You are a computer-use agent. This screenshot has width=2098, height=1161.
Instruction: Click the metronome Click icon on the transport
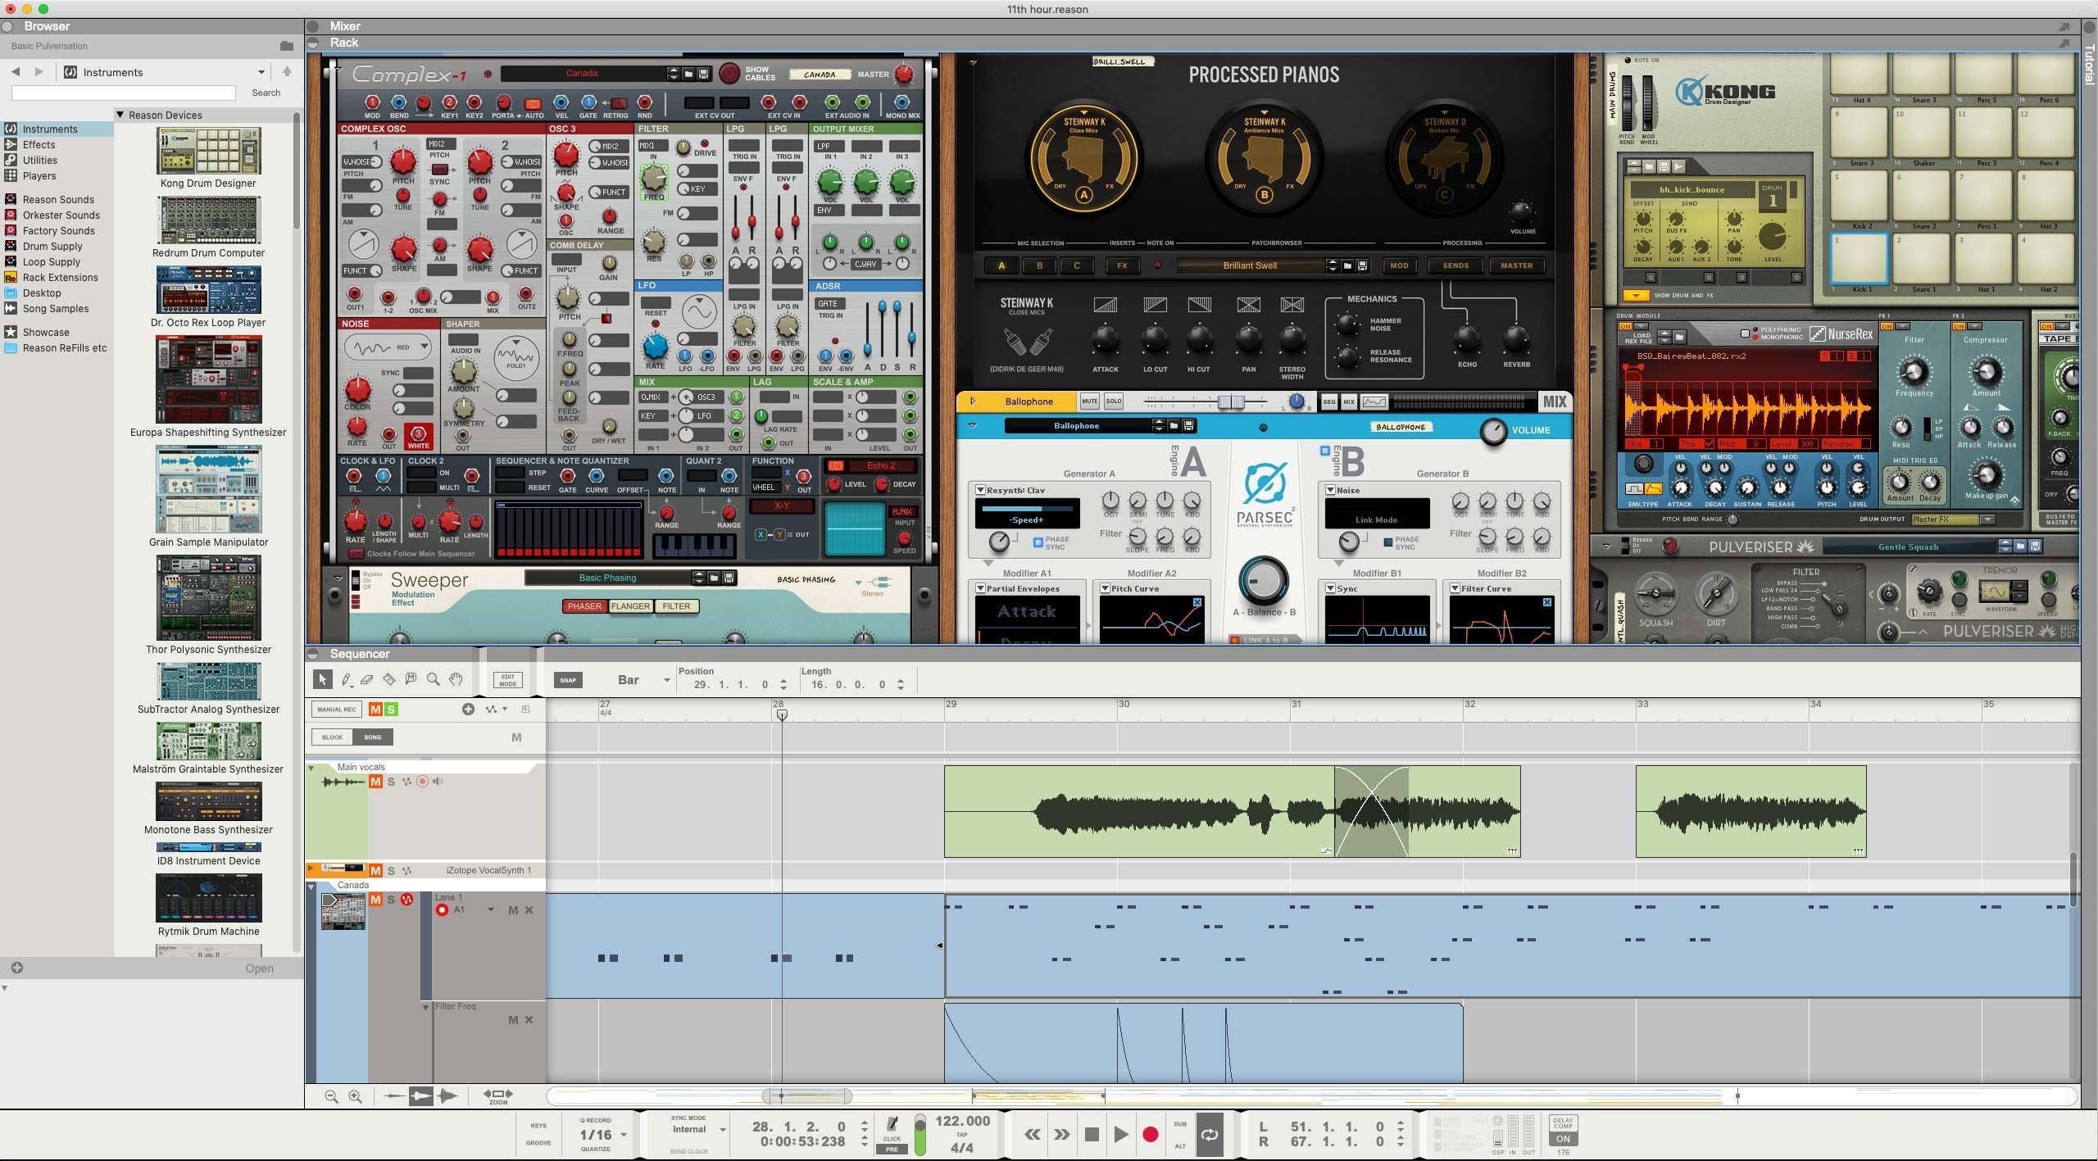(892, 1124)
